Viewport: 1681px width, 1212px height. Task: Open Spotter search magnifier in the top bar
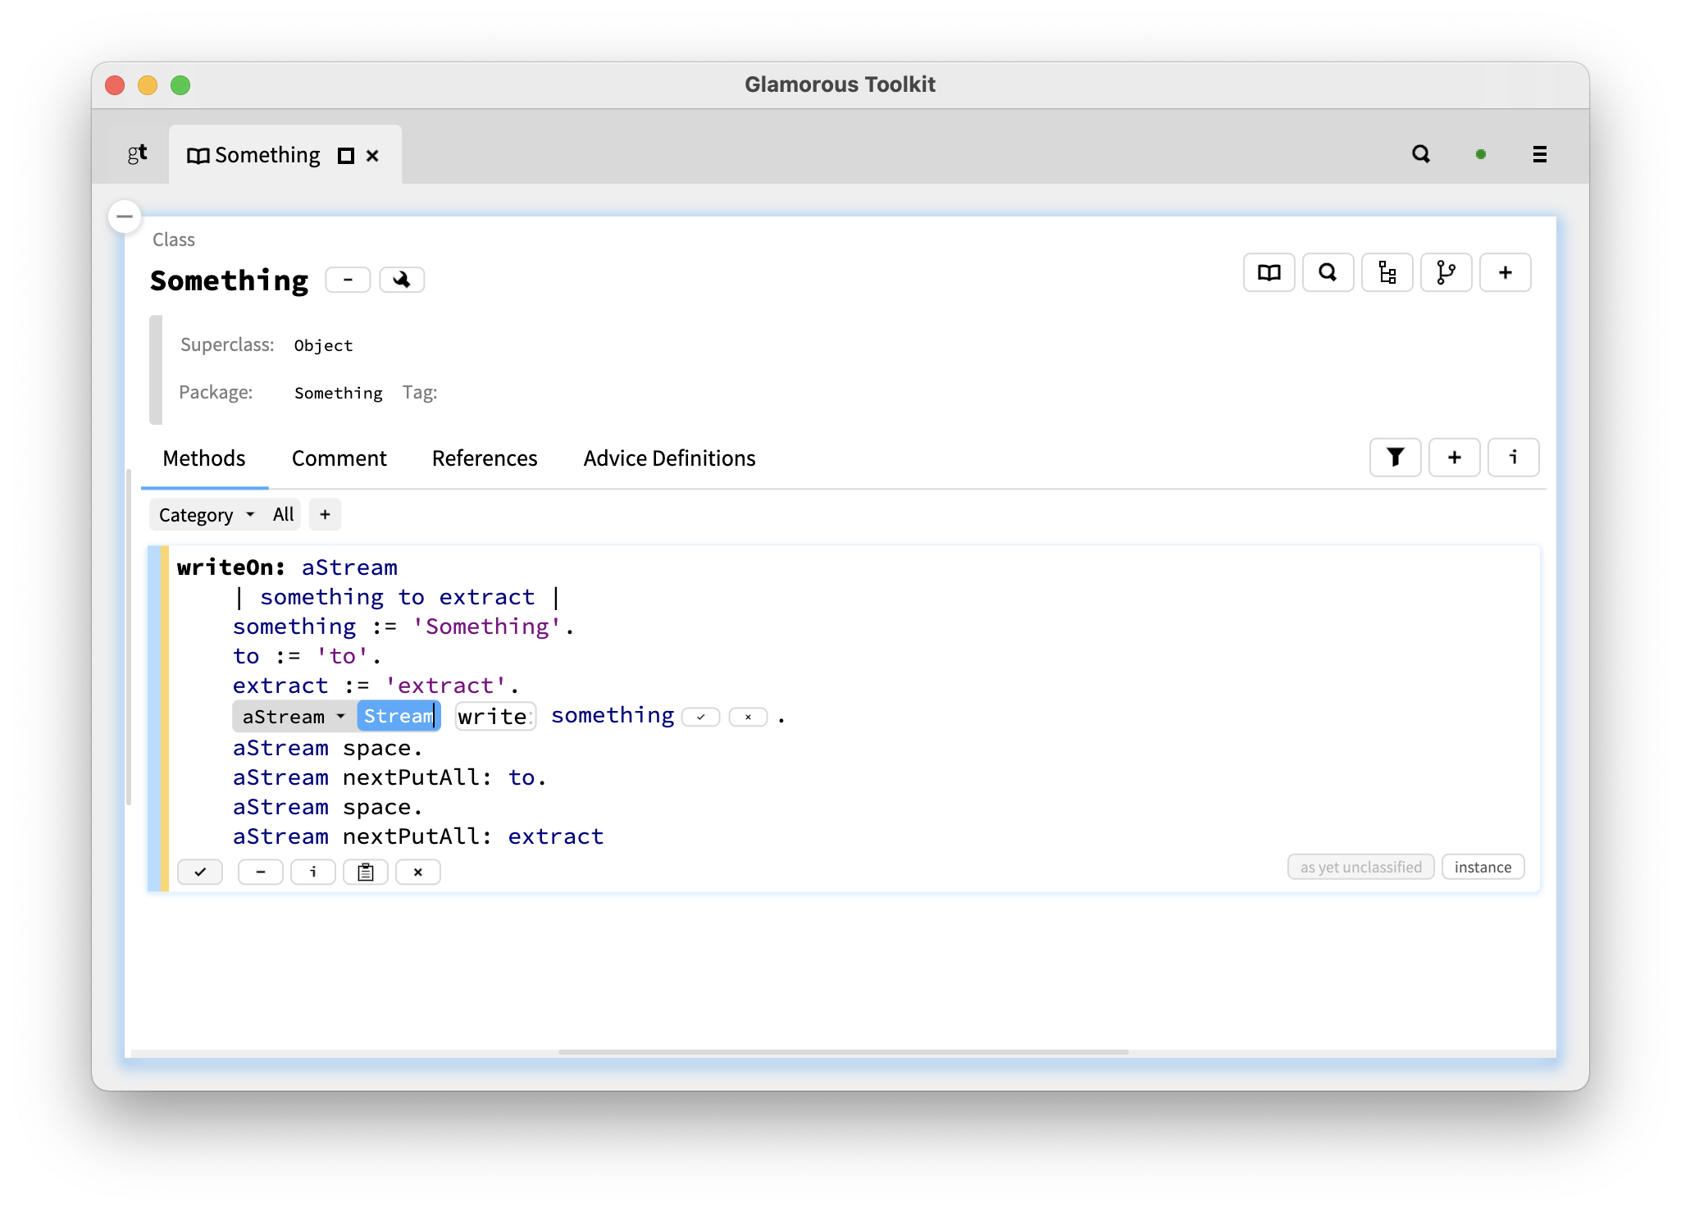1421,154
